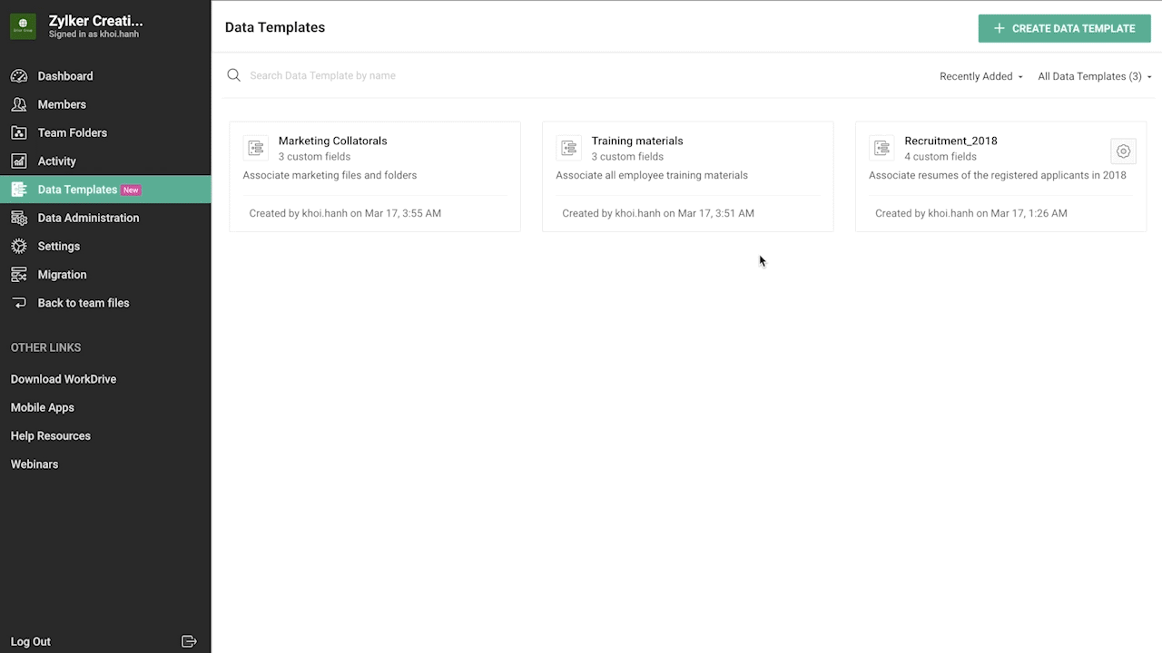Click the Members icon in sidebar

click(x=19, y=104)
